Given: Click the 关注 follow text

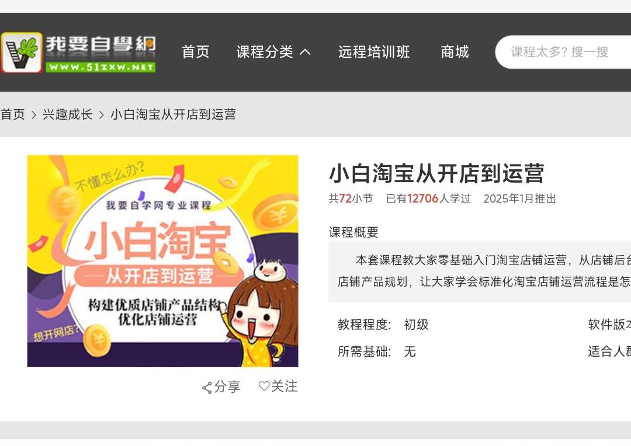Looking at the screenshot, I should 284,386.
